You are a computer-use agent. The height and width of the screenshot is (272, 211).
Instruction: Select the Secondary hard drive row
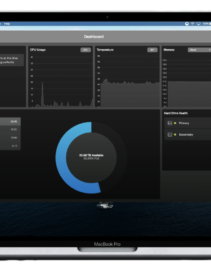(x=188, y=135)
